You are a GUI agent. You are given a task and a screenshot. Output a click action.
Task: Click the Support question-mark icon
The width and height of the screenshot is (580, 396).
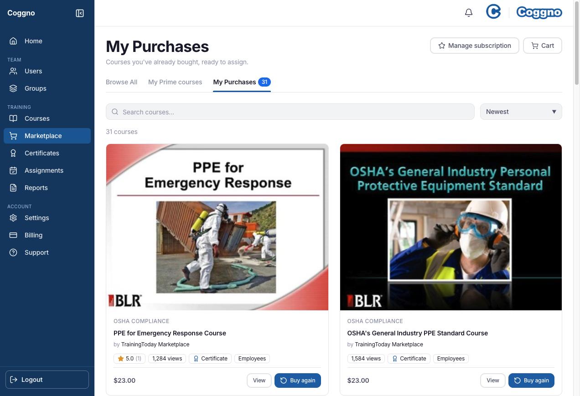pos(13,252)
